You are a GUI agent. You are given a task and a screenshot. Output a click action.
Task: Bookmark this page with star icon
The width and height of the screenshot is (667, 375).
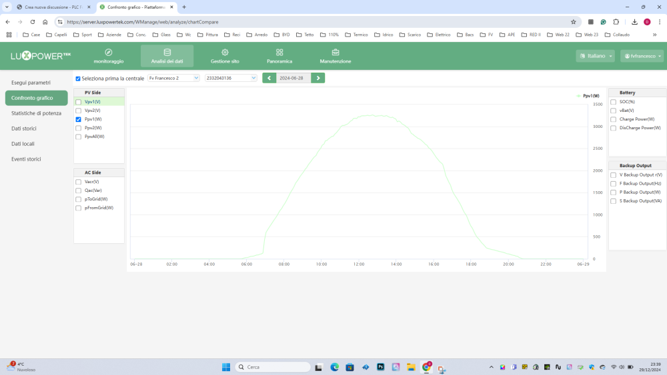[573, 22]
